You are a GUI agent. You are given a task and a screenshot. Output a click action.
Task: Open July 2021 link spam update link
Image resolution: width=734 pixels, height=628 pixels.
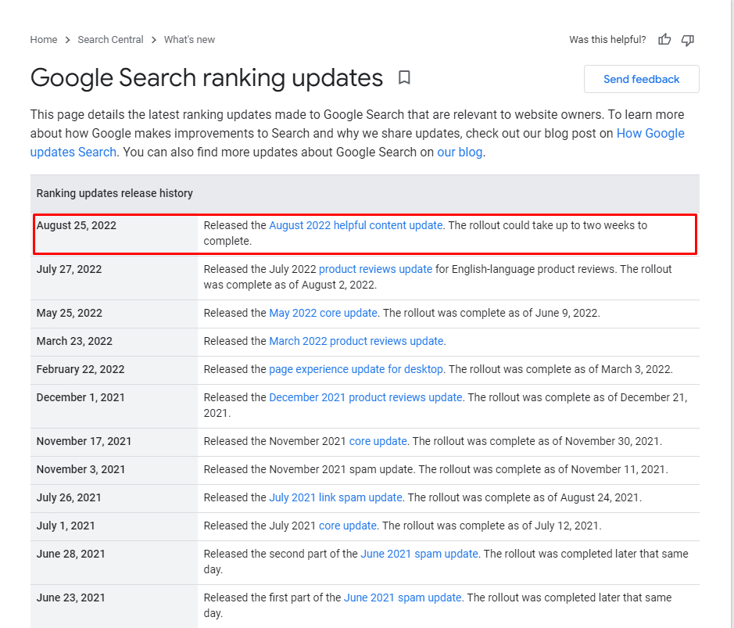335,497
